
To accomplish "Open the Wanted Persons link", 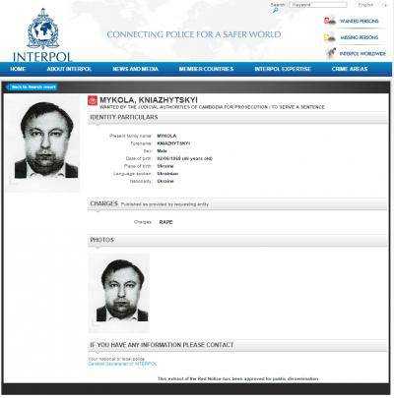I will 360,22.
